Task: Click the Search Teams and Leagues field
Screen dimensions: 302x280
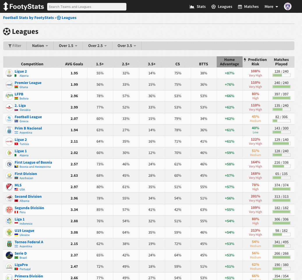Action: click(86, 6)
